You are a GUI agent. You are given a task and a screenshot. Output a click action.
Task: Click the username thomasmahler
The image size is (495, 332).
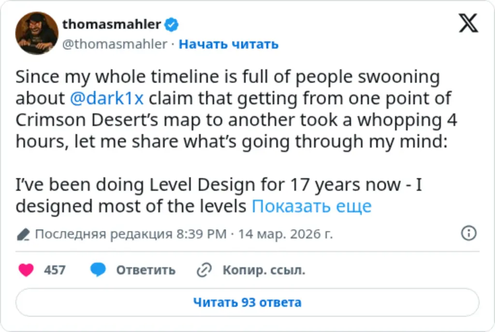click(111, 24)
